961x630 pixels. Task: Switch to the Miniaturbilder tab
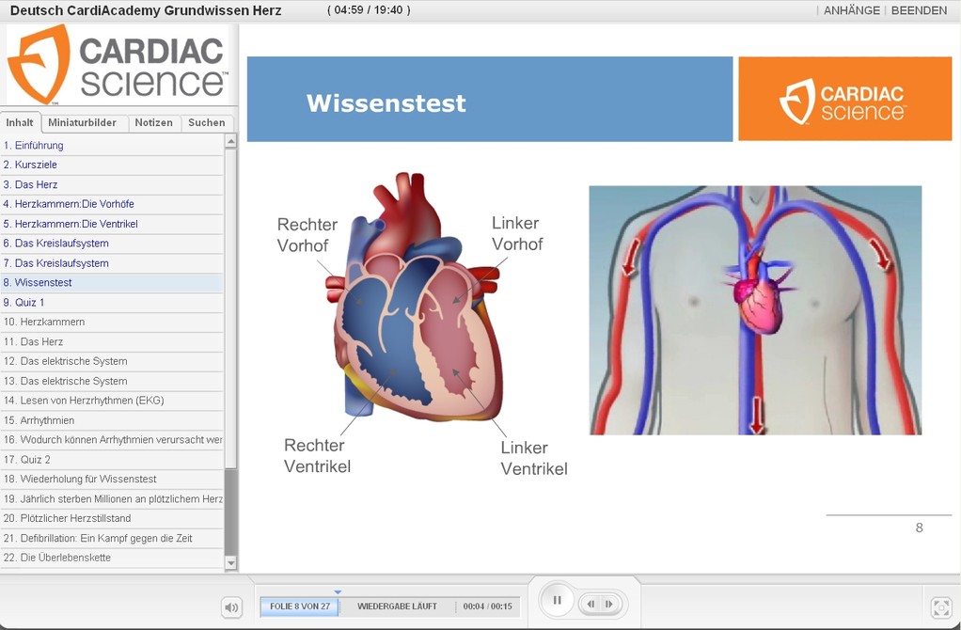(83, 122)
